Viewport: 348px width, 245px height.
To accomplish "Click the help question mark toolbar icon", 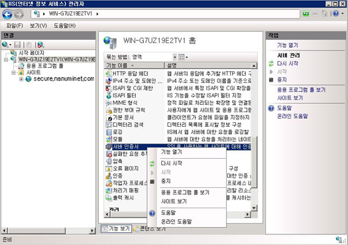I will click(x=336, y=14).
